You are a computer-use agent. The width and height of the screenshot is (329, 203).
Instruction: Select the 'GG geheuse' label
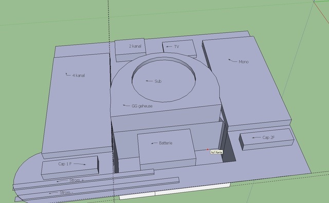coord(142,106)
